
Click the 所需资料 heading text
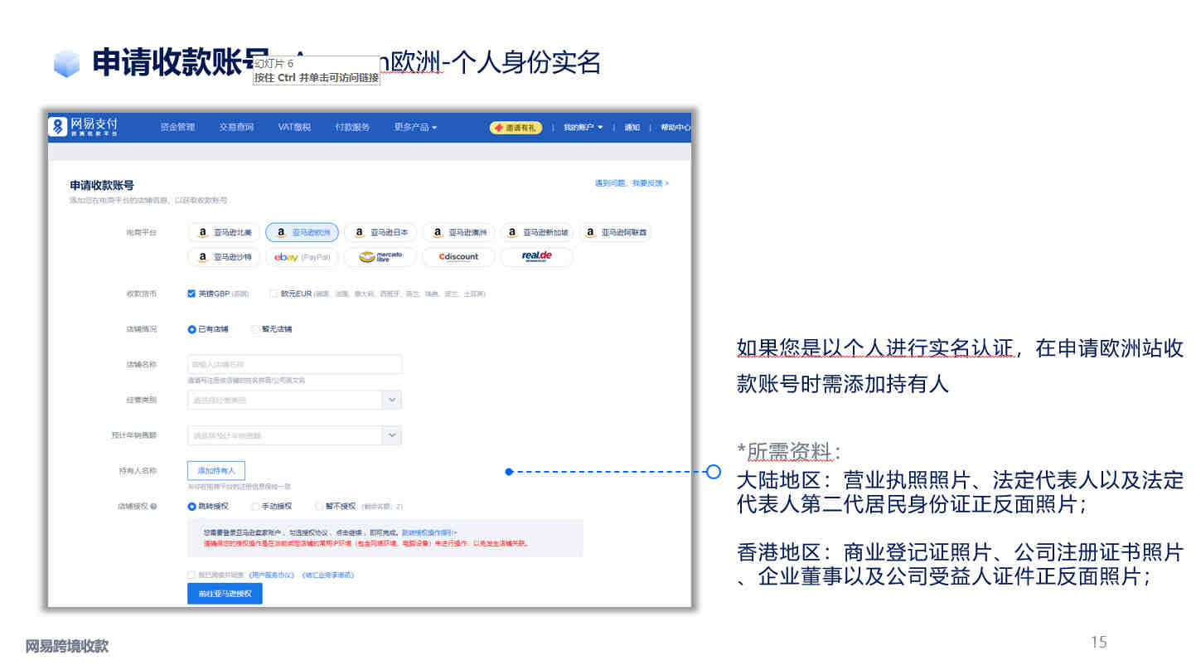[789, 452]
